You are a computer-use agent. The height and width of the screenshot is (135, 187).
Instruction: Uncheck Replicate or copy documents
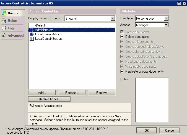click(x=122, y=72)
